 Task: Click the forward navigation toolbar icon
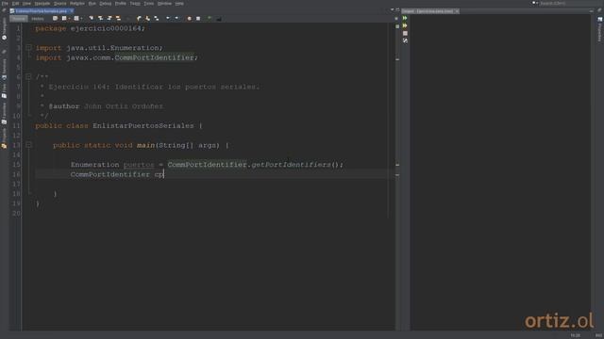(76, 19)
